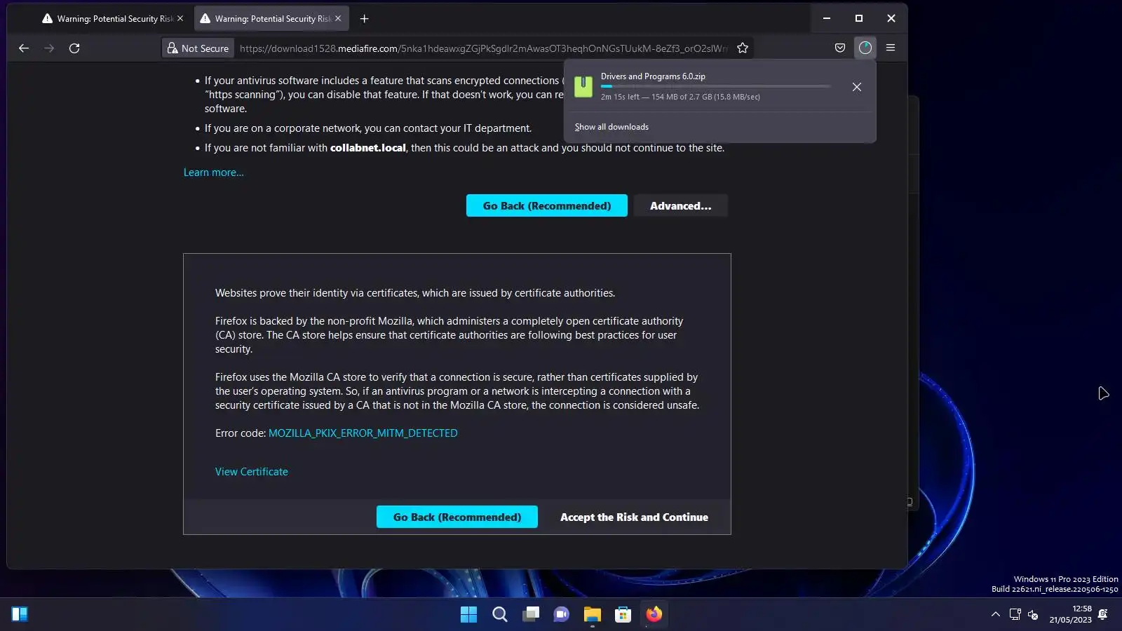The width and height of the screenshot is (1122, 631).
Task: Reload the current page
Action: point(74,48)
